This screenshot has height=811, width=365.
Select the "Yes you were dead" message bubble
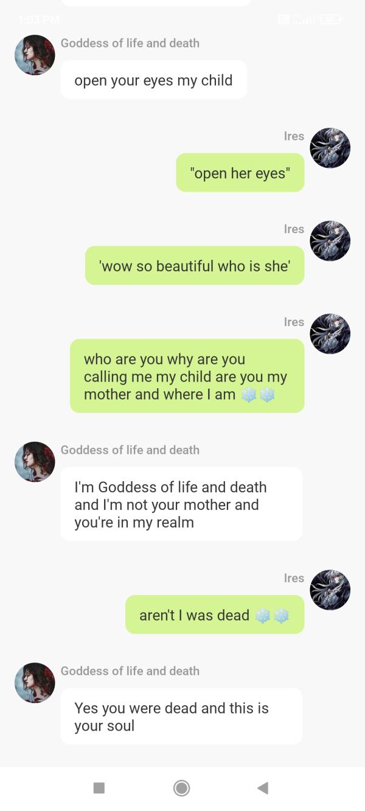(x=181, y=716)
